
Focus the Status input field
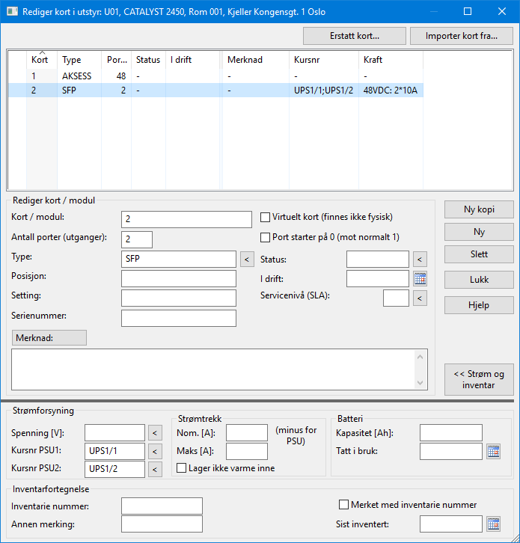[378, 260]
